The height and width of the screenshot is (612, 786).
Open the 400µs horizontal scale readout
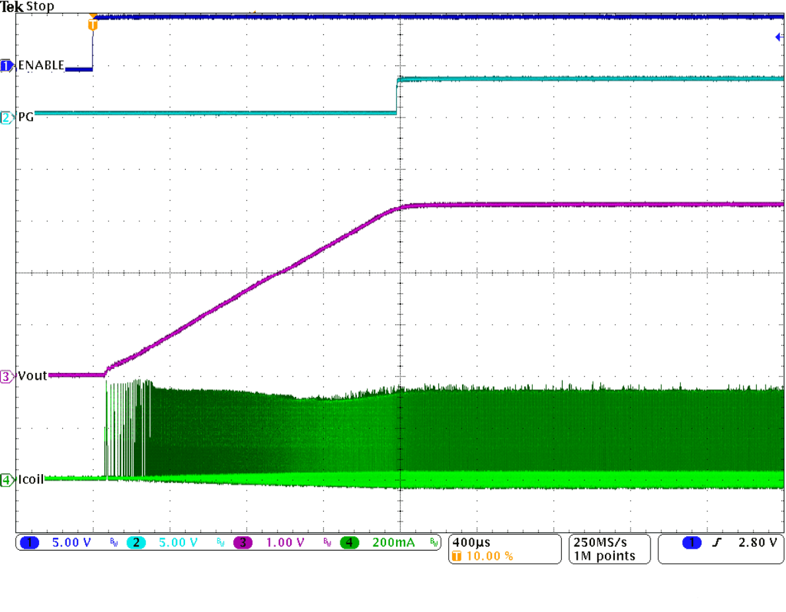point(470,542)
